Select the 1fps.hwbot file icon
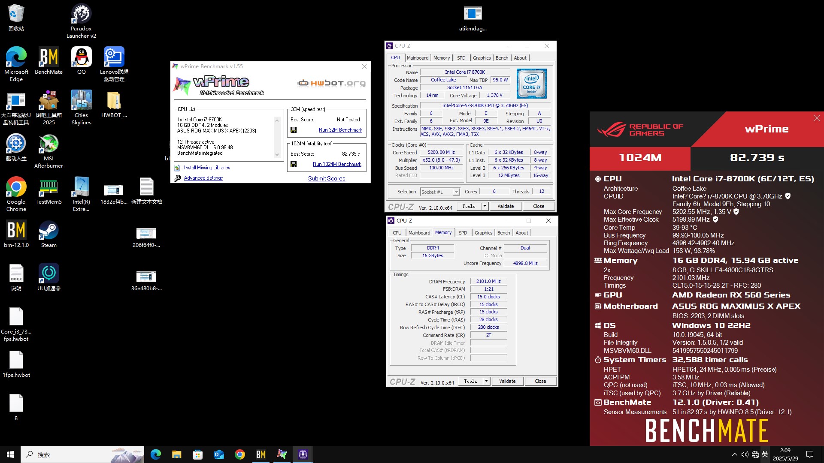Viewport: 824px width, 463px height. [16, 364]
